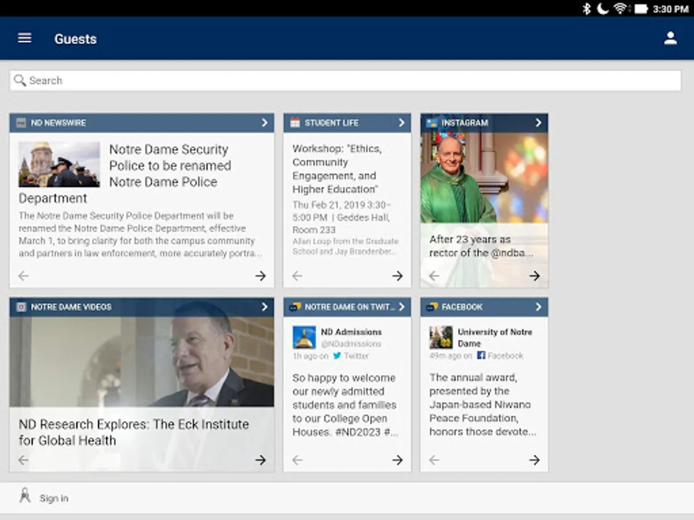Click the Bluetooth status bar icon

point(586,8)
